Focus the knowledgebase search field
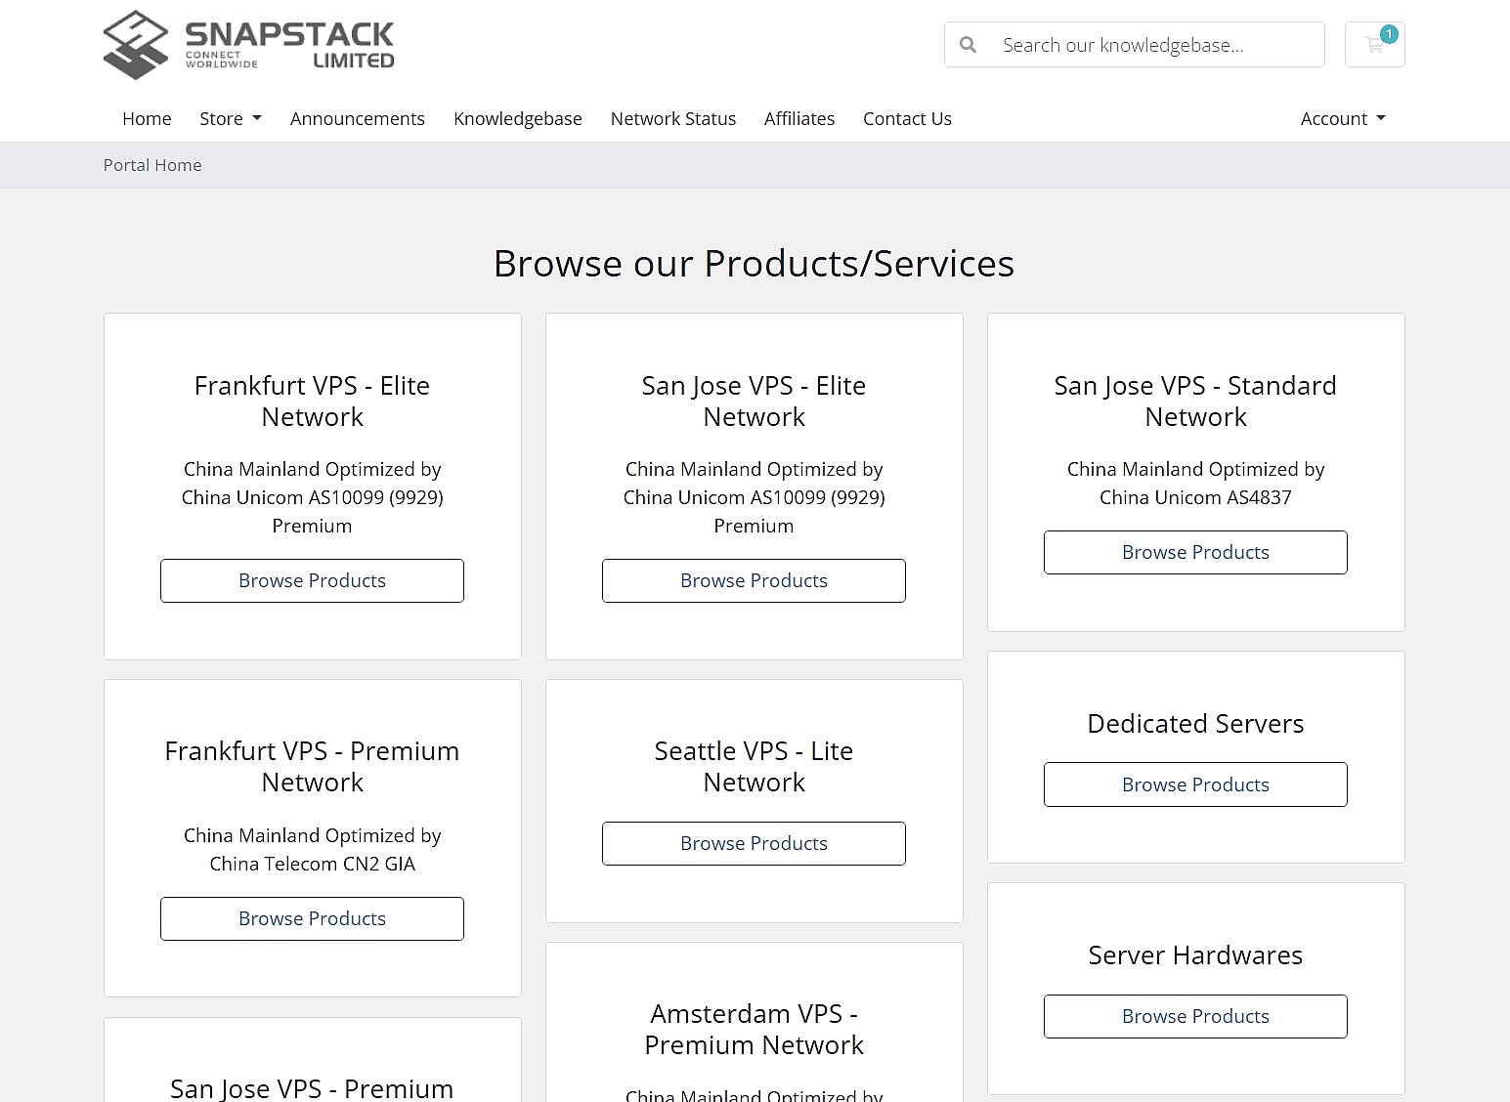1510x1102 pixels. (x=1153, y=45)
